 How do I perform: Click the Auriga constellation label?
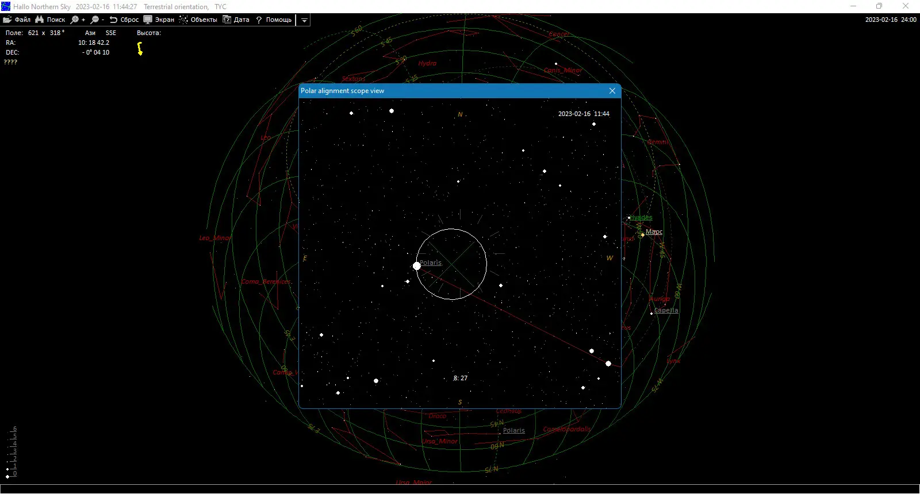(660, 299)
